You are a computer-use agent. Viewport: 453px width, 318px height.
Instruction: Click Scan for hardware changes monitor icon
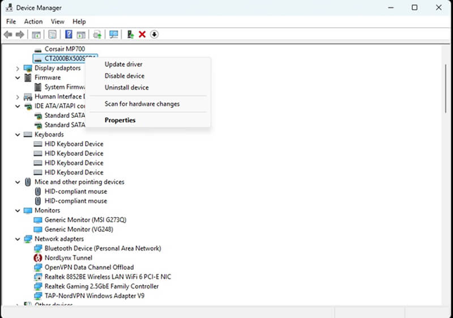click(114, 35)
